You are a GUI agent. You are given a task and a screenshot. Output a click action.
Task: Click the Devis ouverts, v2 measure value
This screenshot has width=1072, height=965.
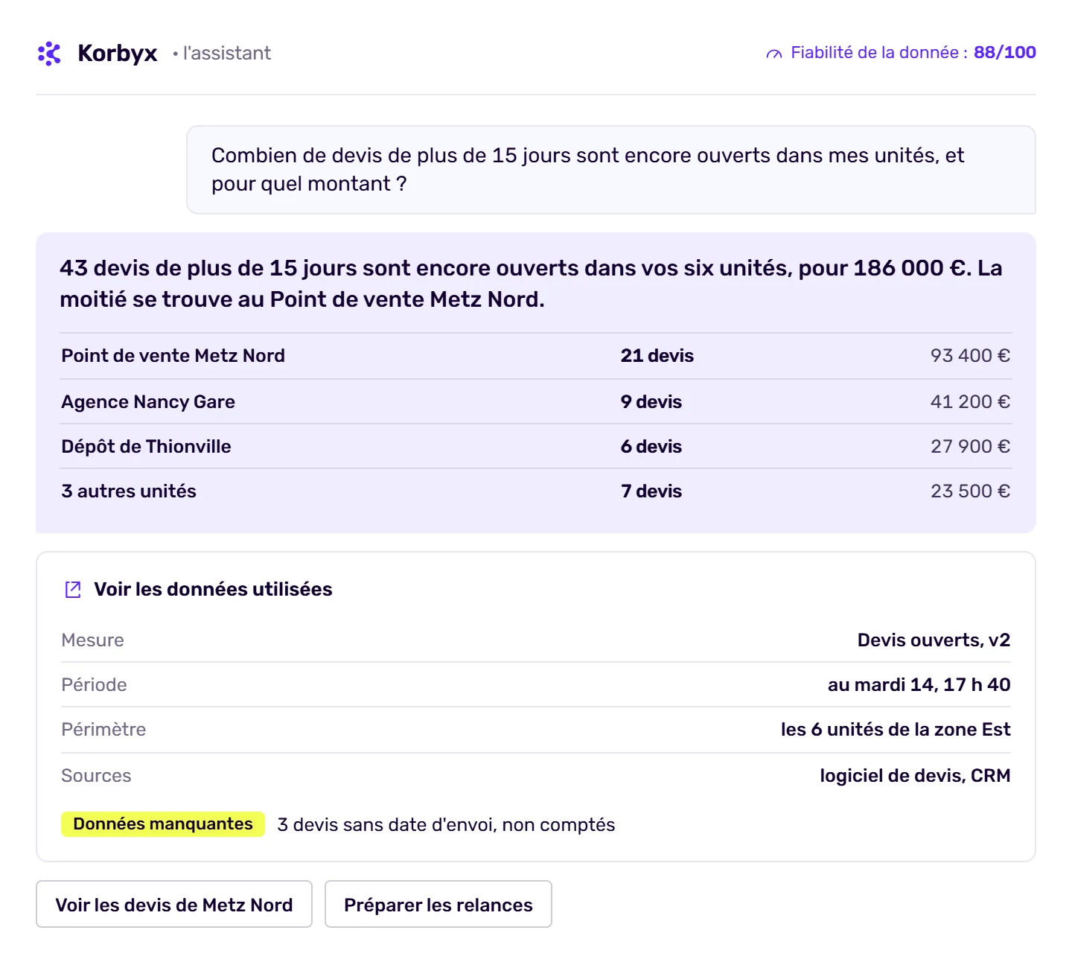pyautogui.click(x=934, y=640)
